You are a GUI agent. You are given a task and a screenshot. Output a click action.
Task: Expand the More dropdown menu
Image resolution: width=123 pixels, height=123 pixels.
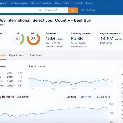tap(90, 3)
